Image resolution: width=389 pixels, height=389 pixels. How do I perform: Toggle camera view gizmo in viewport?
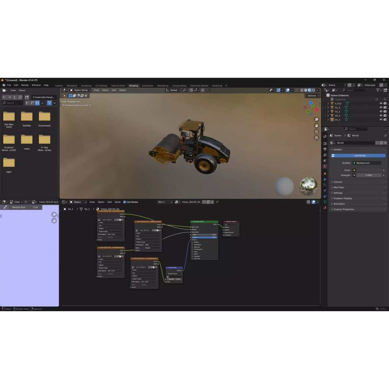[x=316, y=132]
